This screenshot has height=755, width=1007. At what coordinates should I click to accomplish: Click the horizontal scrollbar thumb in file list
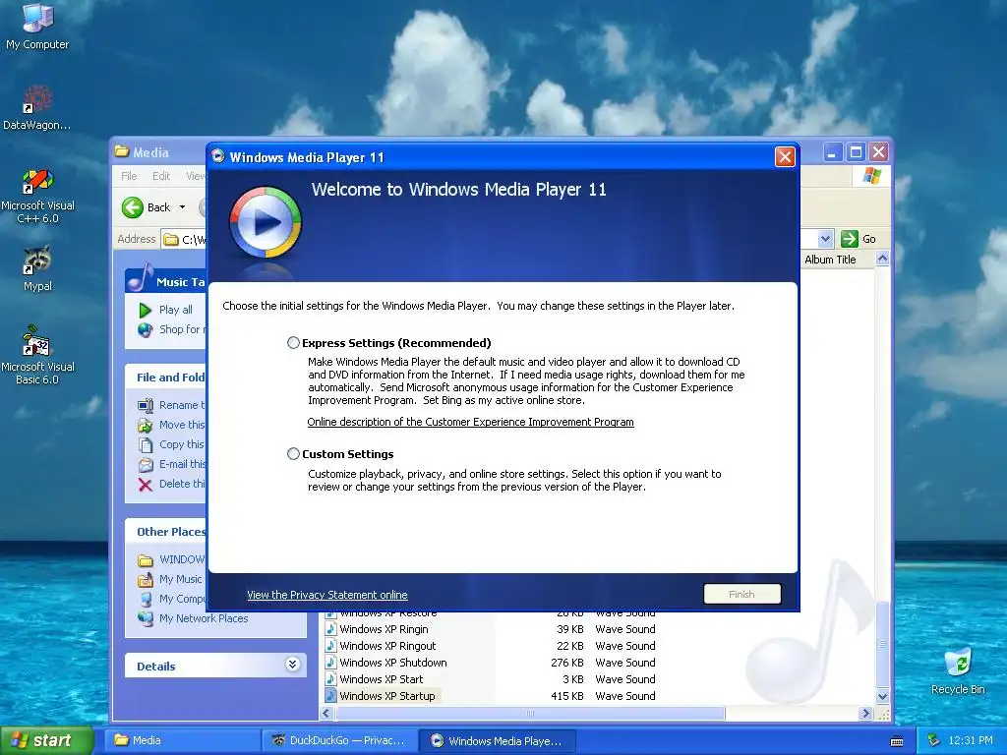click(x=530, y=714)
